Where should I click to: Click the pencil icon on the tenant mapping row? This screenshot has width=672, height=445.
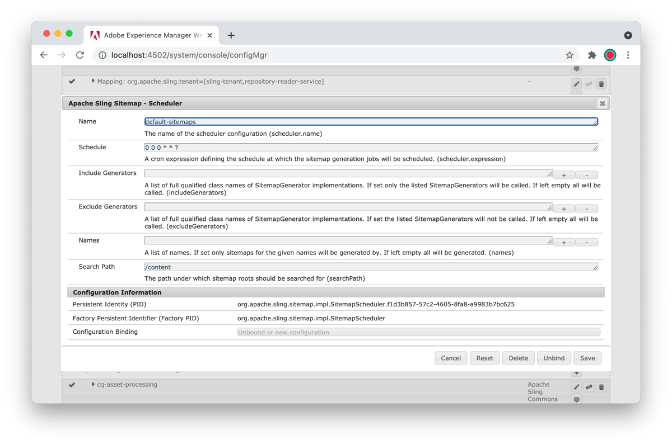[576, 83]
